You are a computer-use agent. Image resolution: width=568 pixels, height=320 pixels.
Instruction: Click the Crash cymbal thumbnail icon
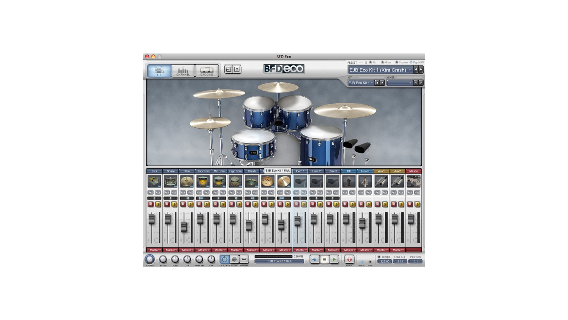click(x=251, y=181)
